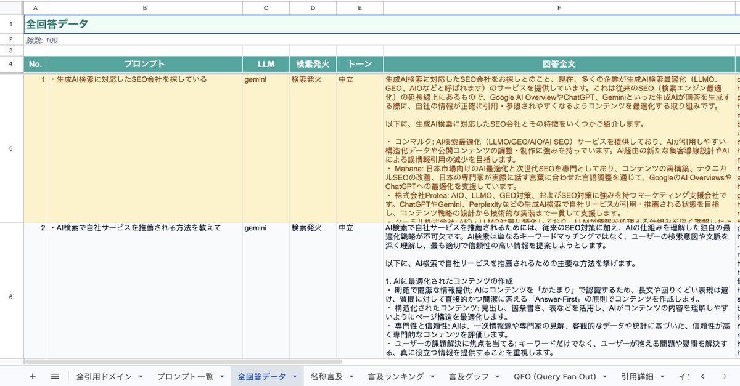Click the トーン header cell
This screenshot has width=740, height=386.
(x=360, y=64)
